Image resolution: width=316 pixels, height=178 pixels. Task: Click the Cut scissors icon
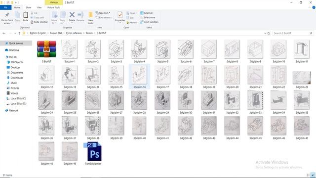tap(32, 13)
